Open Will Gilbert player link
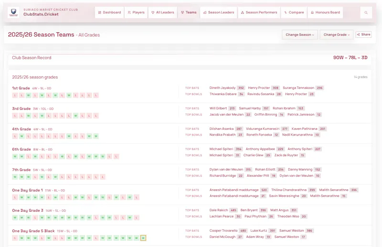382x247 pixels. (x=218, y=108)
